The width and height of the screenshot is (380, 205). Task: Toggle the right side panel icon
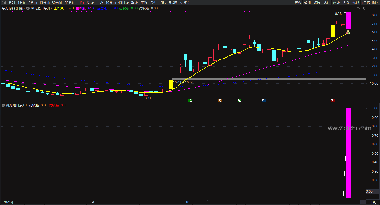363,8
